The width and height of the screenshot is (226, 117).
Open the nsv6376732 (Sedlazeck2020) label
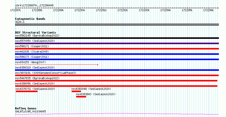[x=36, y=89]
